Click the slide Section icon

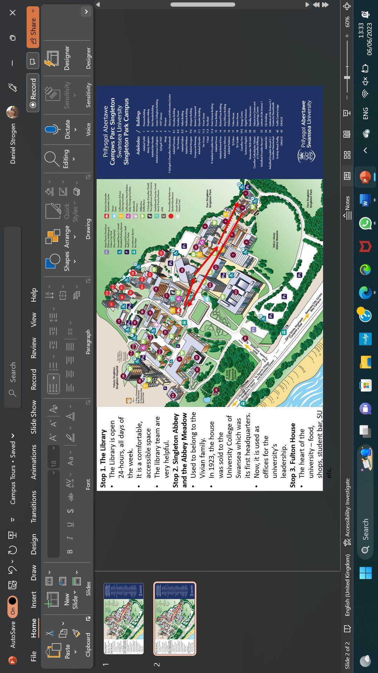[76, 581]
